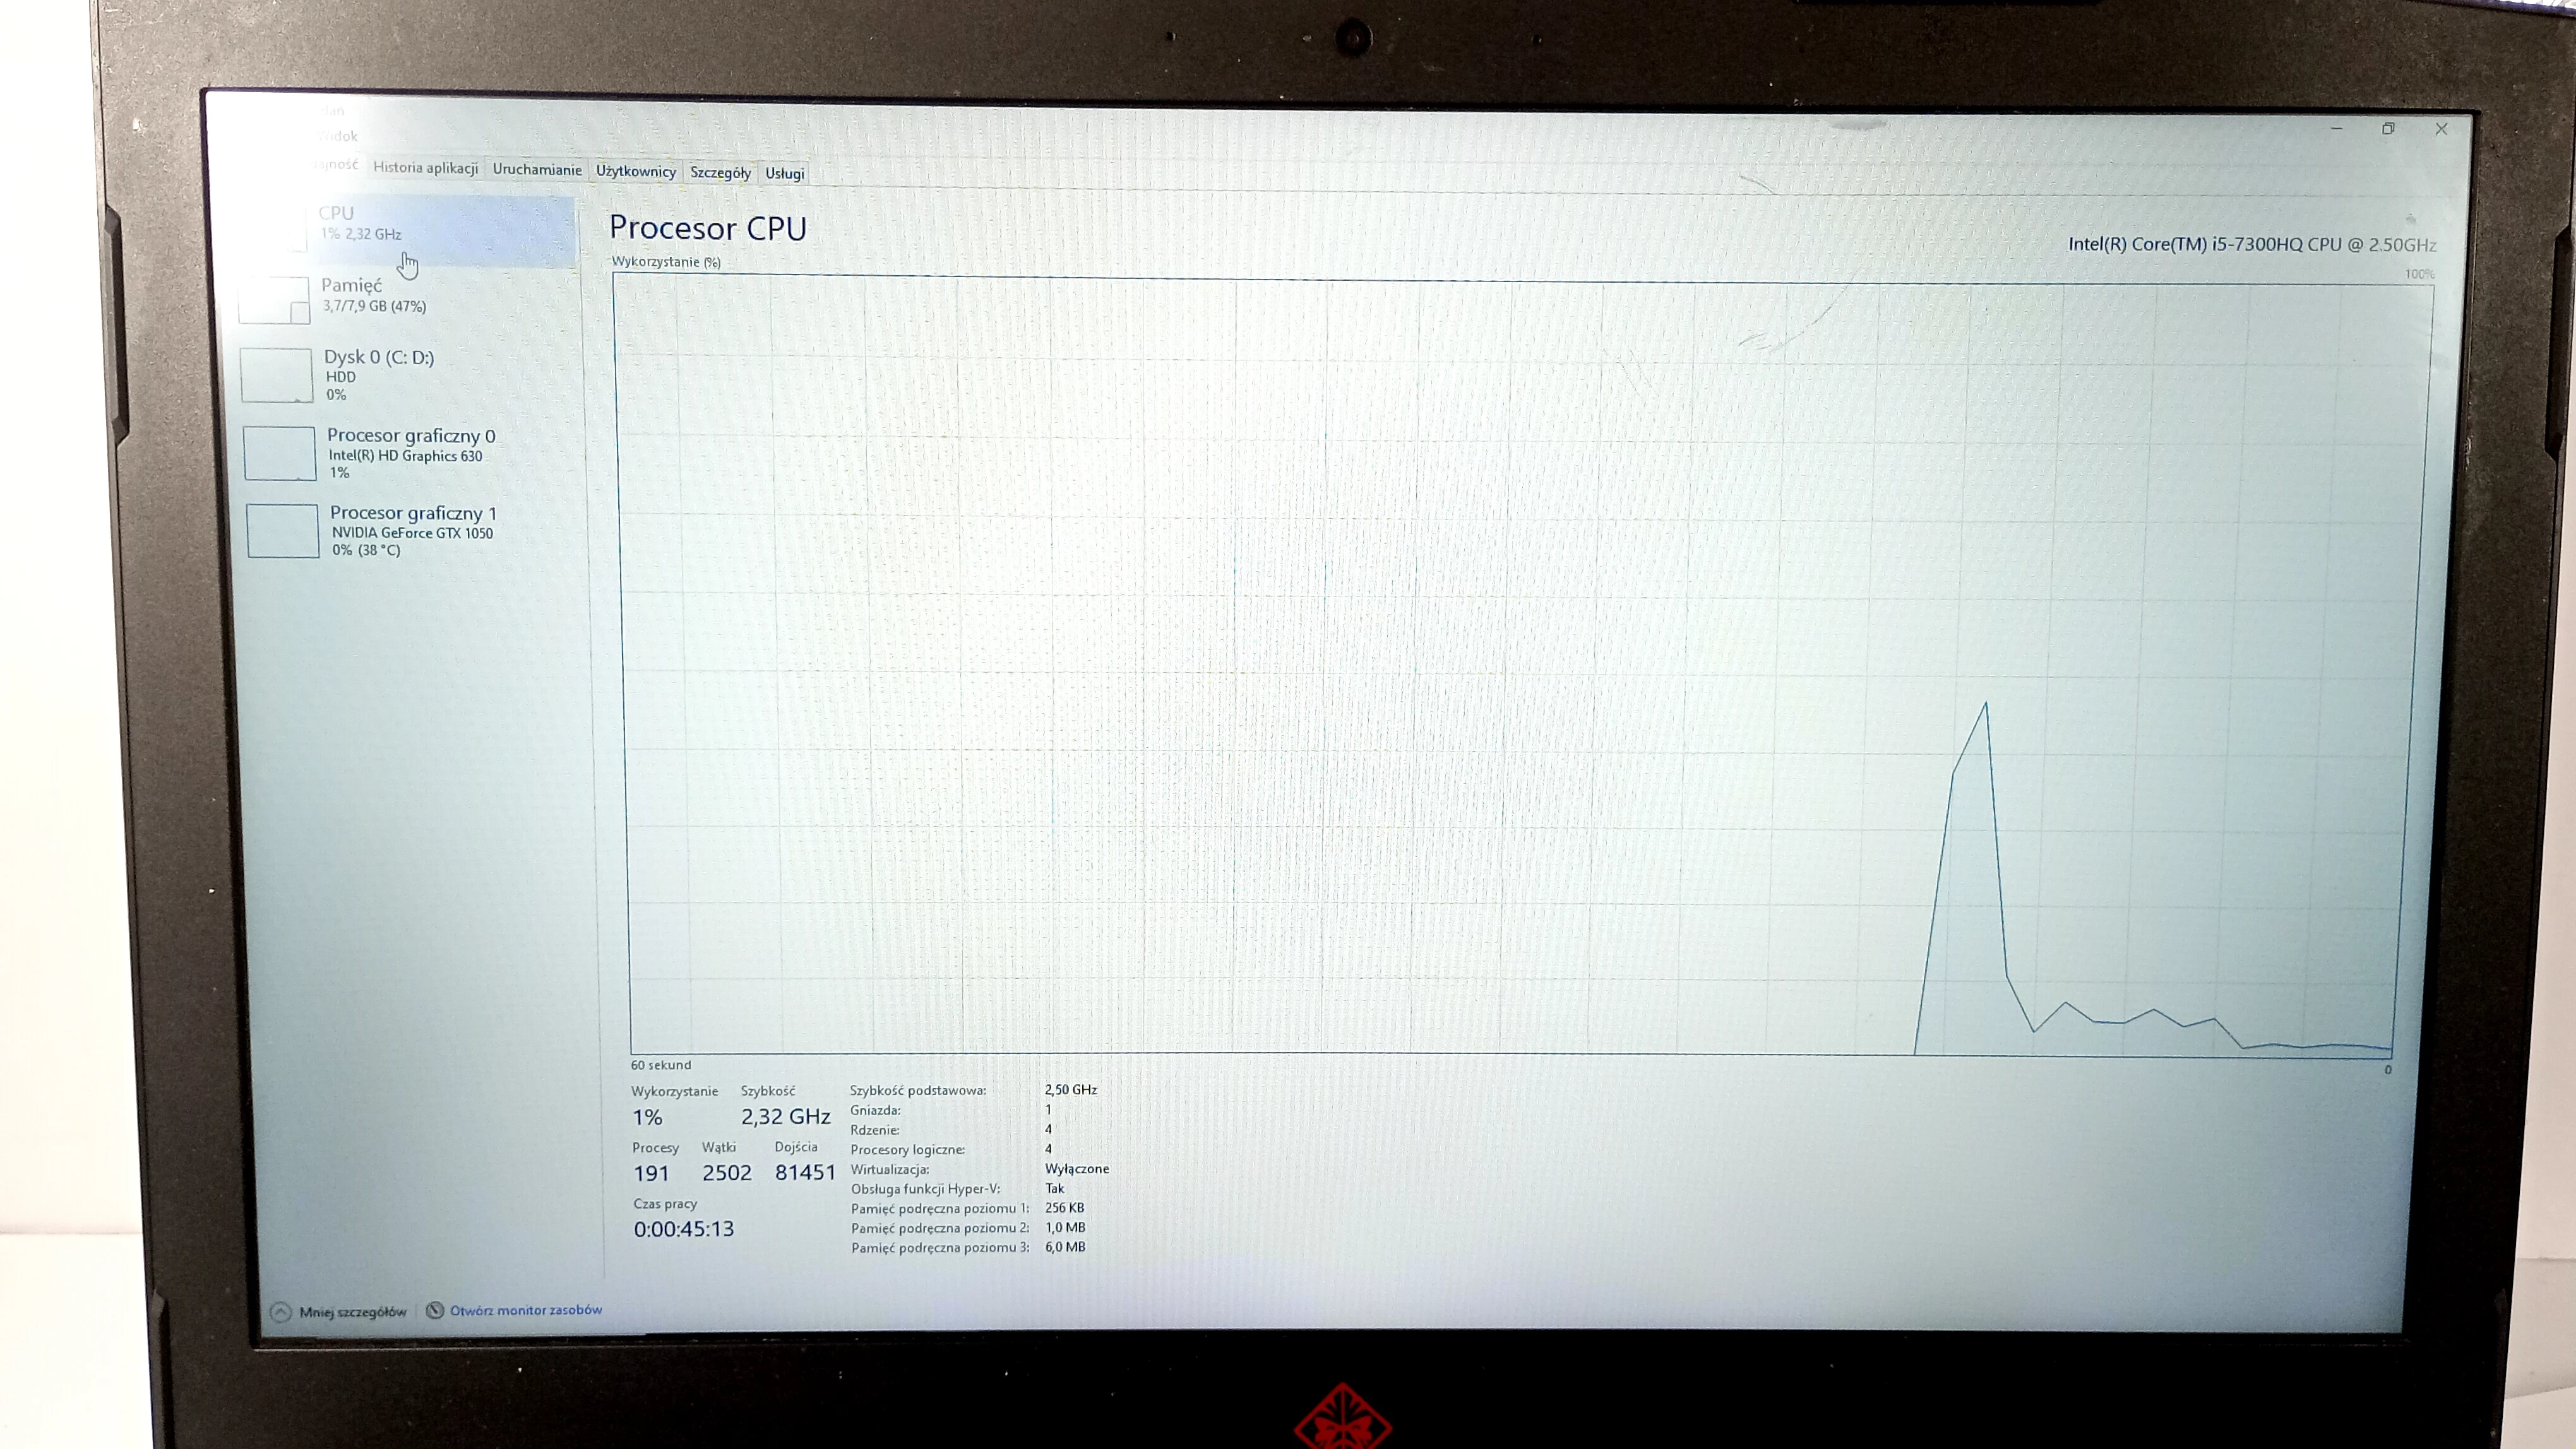This screenshot has width=2576, height=1449.
Task: Click the Mniej szczegółów button
Action: [339, 1312]
